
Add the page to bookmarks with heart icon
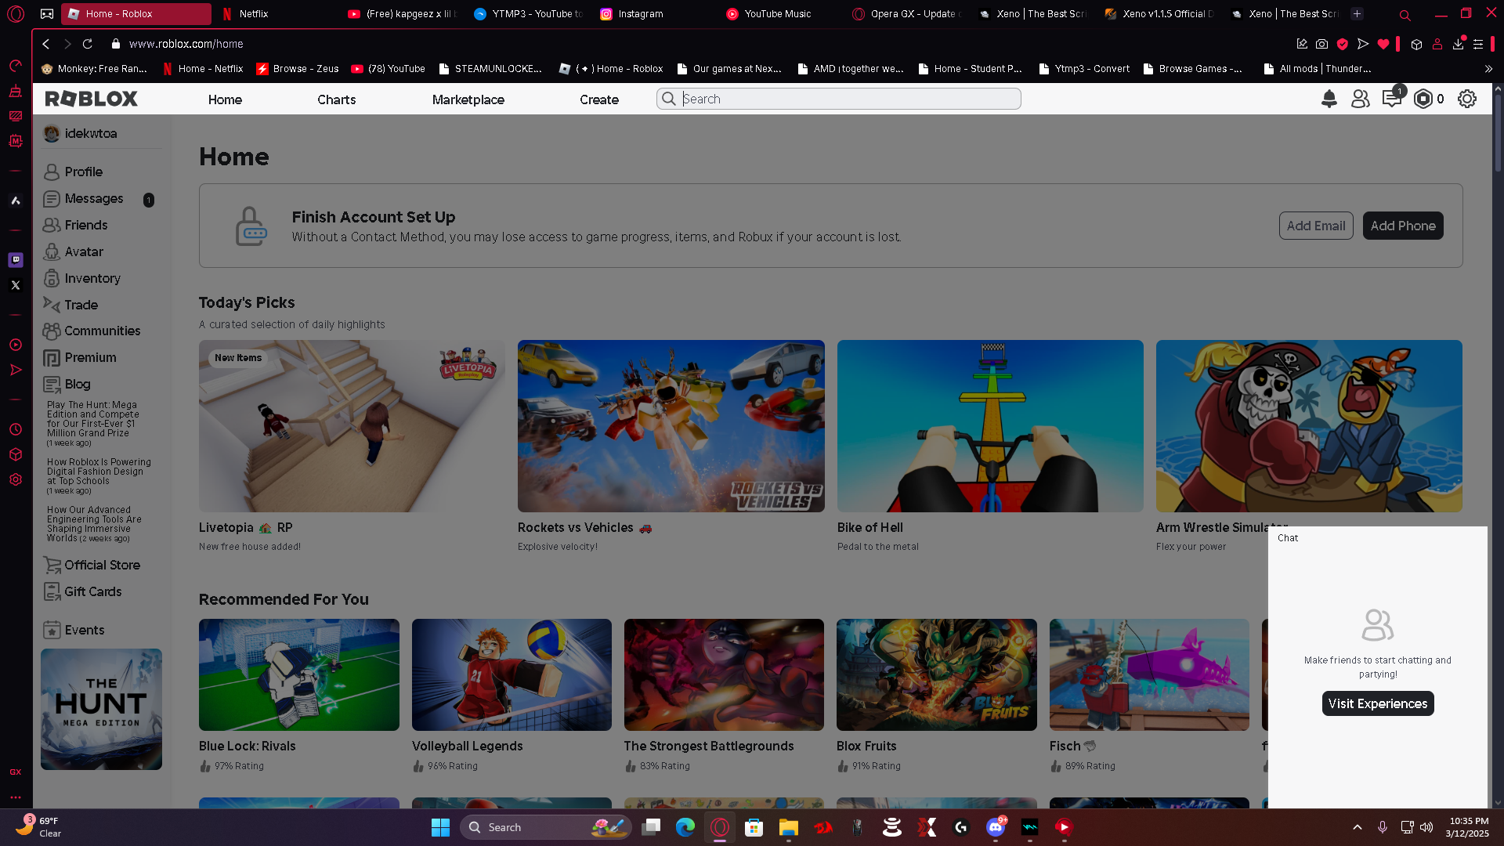pos(1383,44)
